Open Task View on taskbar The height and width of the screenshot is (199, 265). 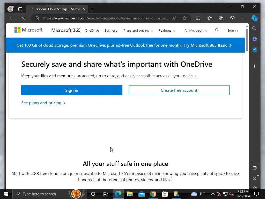106,194
